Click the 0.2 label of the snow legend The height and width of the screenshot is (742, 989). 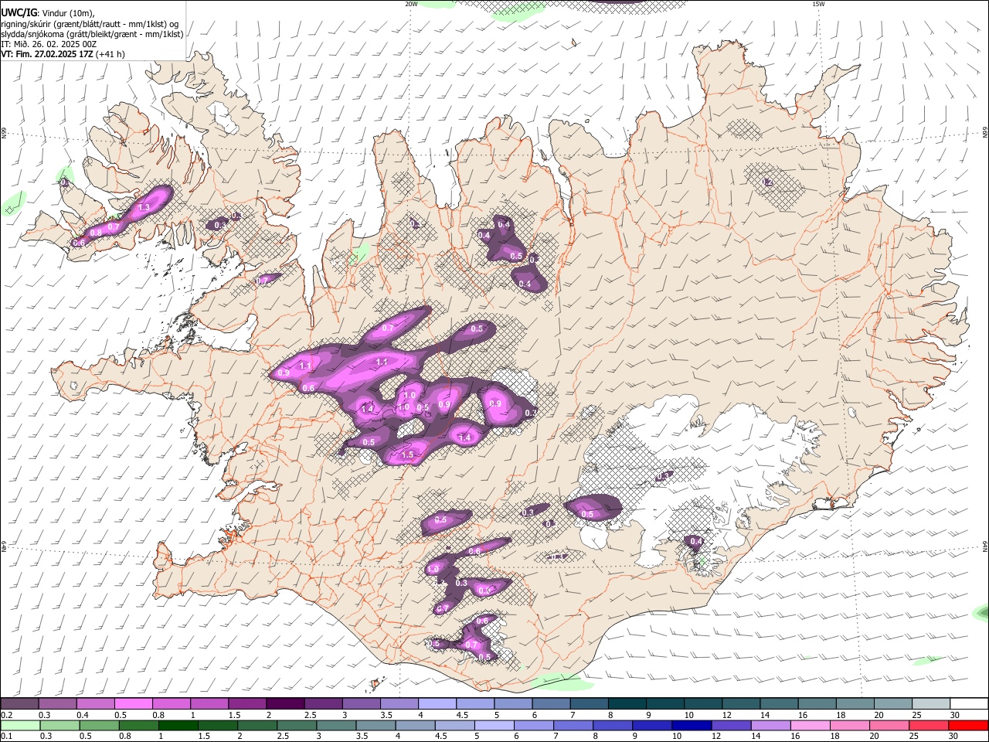tap(6, 715)
